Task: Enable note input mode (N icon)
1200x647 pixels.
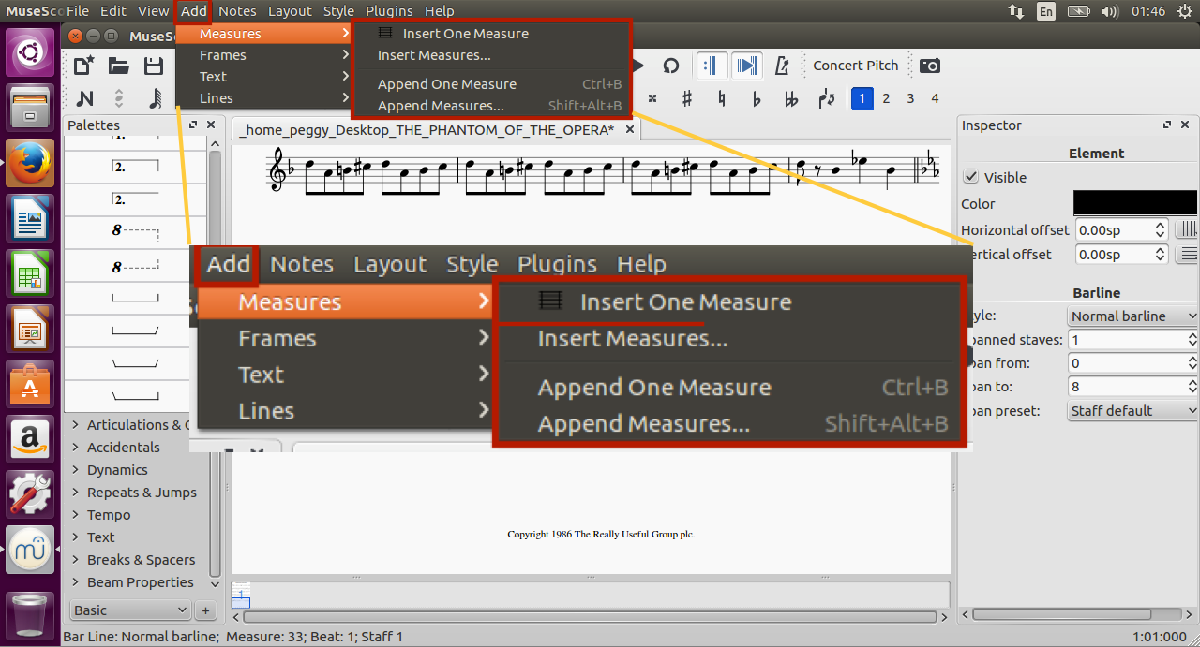Action: tap(84, 98)
